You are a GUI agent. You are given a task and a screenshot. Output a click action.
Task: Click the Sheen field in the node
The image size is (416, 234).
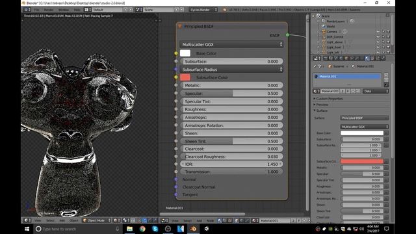click(231, 133)
